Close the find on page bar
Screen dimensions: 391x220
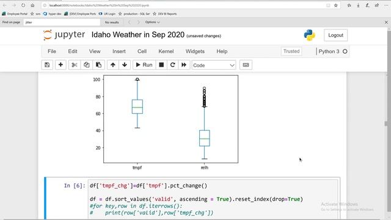point(386,22)
